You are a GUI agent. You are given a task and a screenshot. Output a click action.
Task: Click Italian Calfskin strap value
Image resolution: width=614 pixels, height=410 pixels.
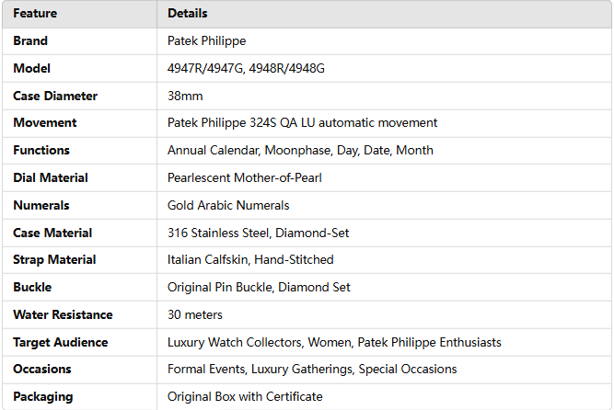point(250,260)
